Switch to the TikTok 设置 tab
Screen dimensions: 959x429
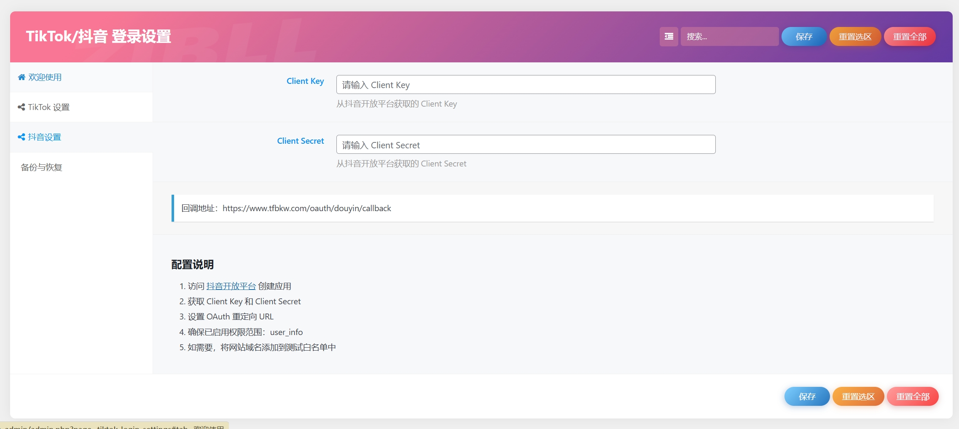[x=81, y=107]
